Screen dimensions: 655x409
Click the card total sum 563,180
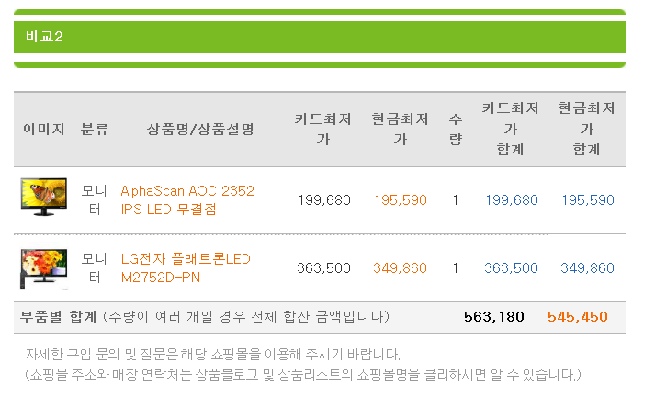493,317
